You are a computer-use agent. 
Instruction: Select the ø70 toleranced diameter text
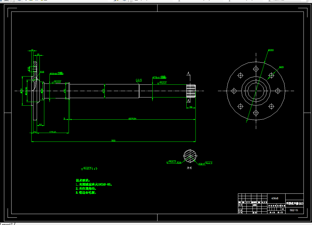pyautogui.click(x=159, y=77)
